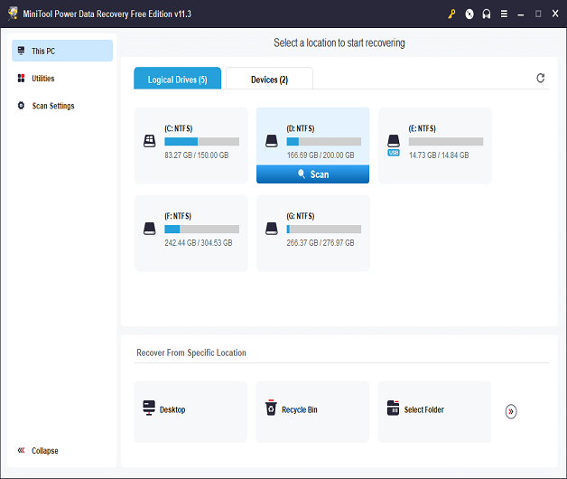Refresh the drive list

pos(540,78)
